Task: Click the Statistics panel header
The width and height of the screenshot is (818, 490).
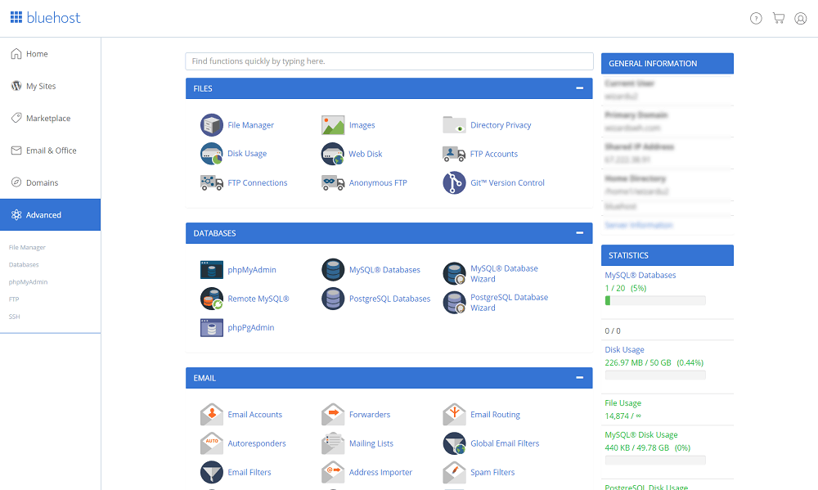Action: click(x=667, y=255)
